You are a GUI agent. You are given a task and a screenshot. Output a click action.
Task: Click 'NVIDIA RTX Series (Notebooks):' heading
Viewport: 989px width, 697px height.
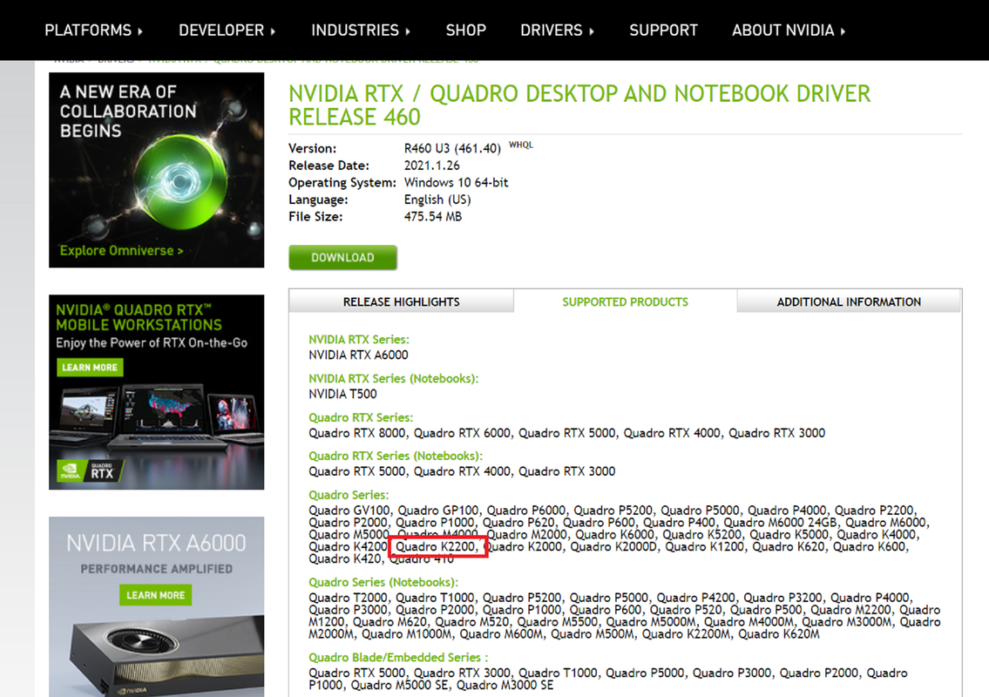[x=394, y=378]
